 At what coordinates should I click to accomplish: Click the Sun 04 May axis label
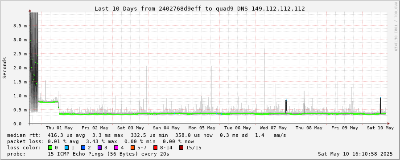pos(166,128)
